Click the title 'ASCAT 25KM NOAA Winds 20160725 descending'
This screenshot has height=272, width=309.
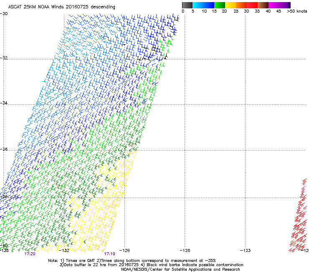tap(61, 7)
